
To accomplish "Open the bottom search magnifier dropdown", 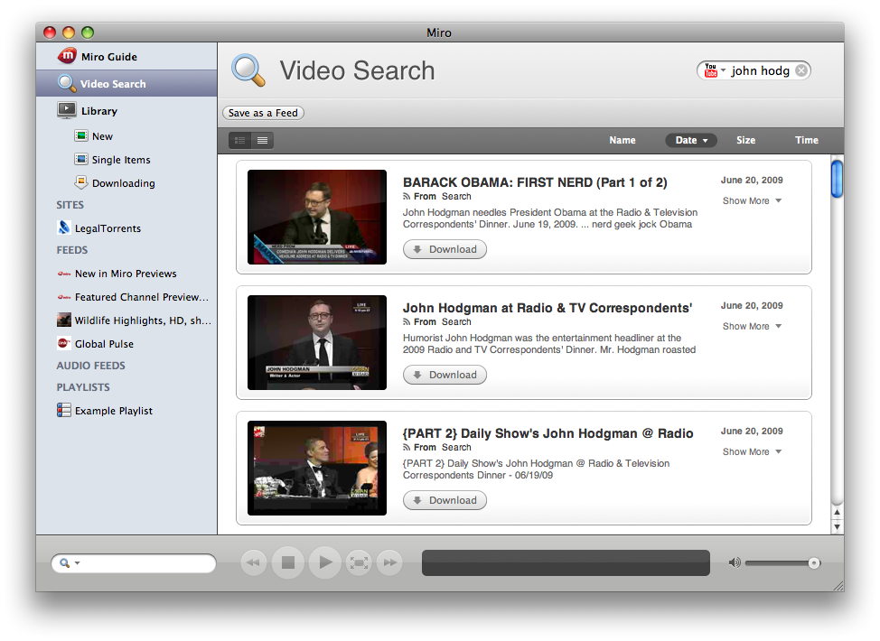I will tap(70, 563).
